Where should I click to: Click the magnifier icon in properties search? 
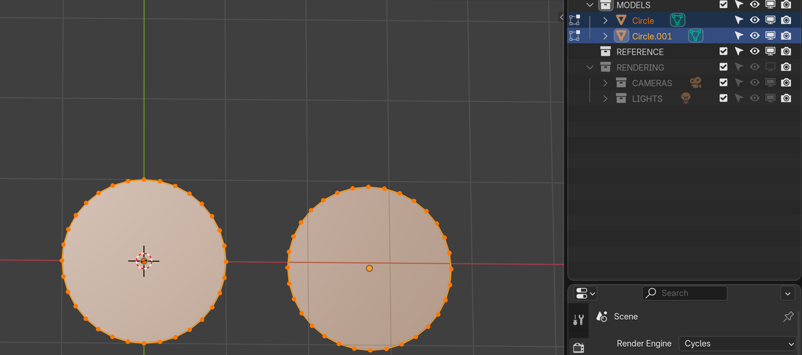click(652, 293)
